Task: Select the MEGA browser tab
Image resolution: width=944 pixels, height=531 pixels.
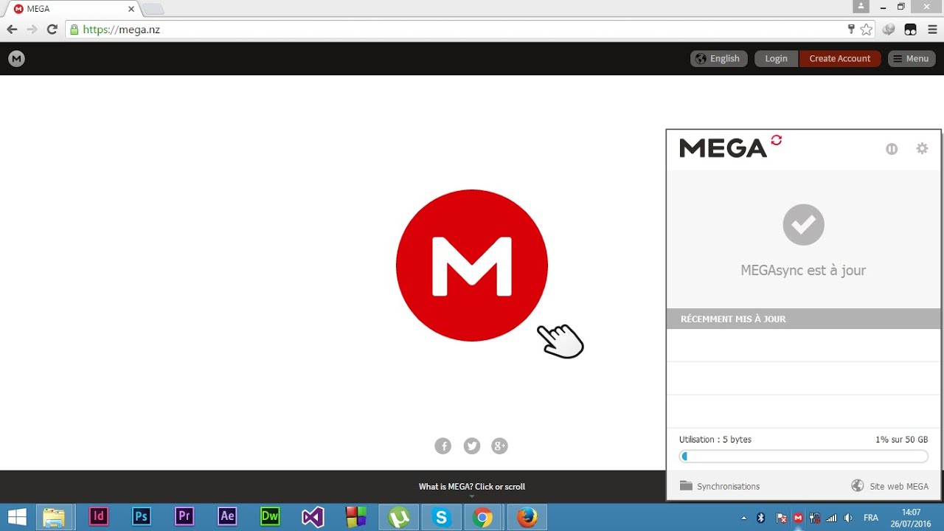Action: pyautogui.click(x=72, y=9)
